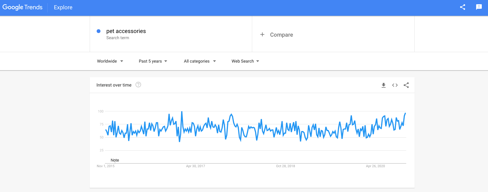
Task: Click the Apr 26, 2020 axis label
Action: coord(375,166)
